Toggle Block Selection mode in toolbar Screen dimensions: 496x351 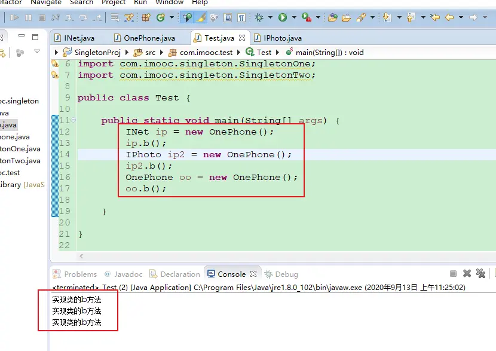[228, 18]
